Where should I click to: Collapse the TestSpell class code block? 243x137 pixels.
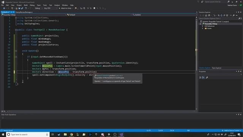(x=16, y=30)
